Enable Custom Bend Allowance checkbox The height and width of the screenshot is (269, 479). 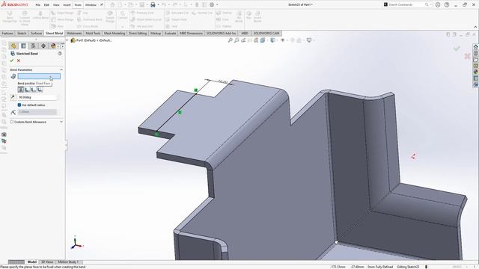pos(12,122)
